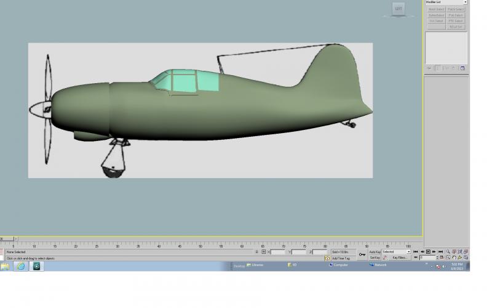The image size is (492, 308).
Task: Select the Zoom viewport tool
Action: (x=448, y=252)
